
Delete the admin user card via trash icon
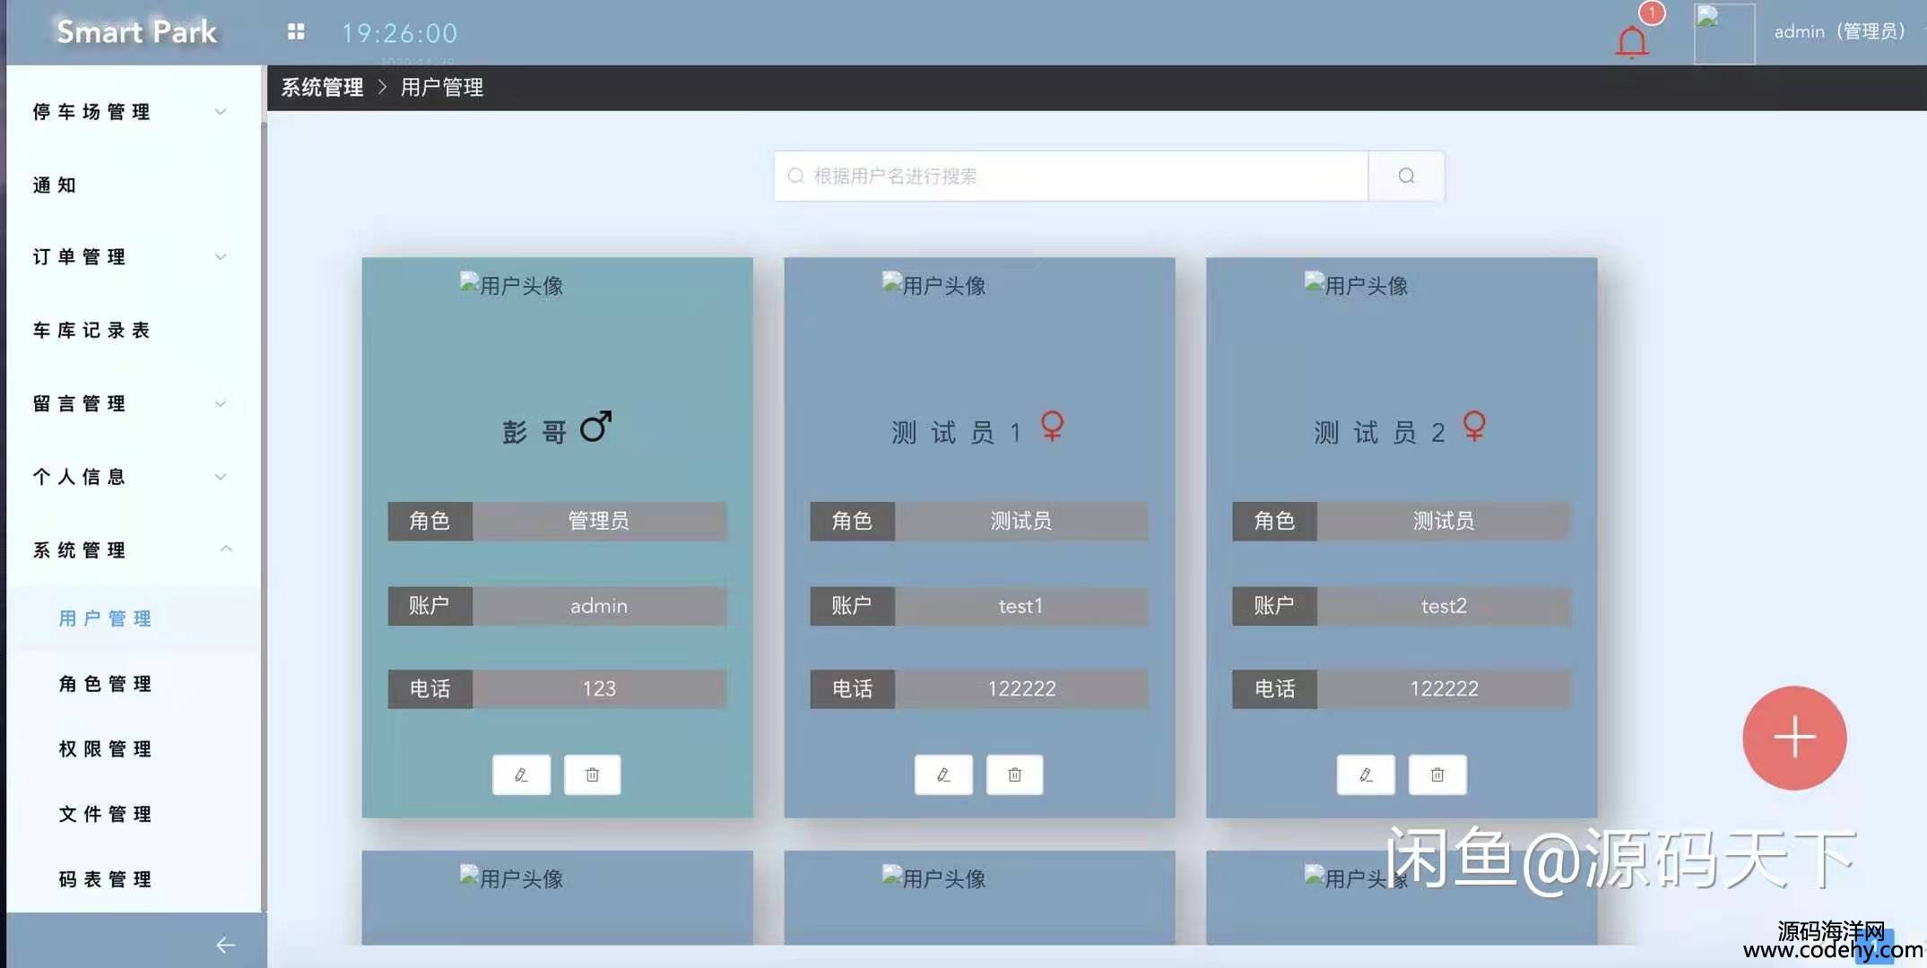(592, 774)
